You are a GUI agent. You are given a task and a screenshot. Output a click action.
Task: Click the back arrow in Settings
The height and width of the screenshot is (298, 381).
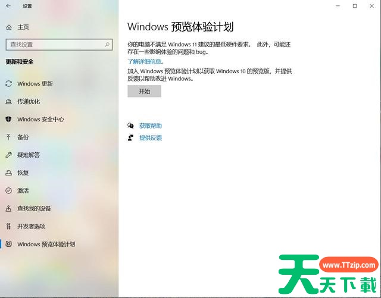pos(8,6)
